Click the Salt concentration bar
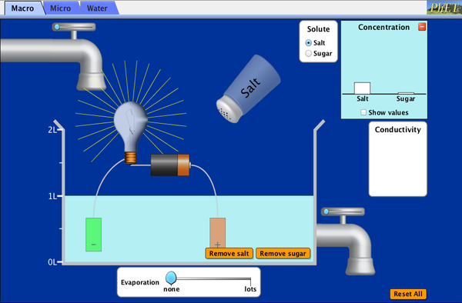This screenshot has height=303, width=462. [x=362, y=88]
